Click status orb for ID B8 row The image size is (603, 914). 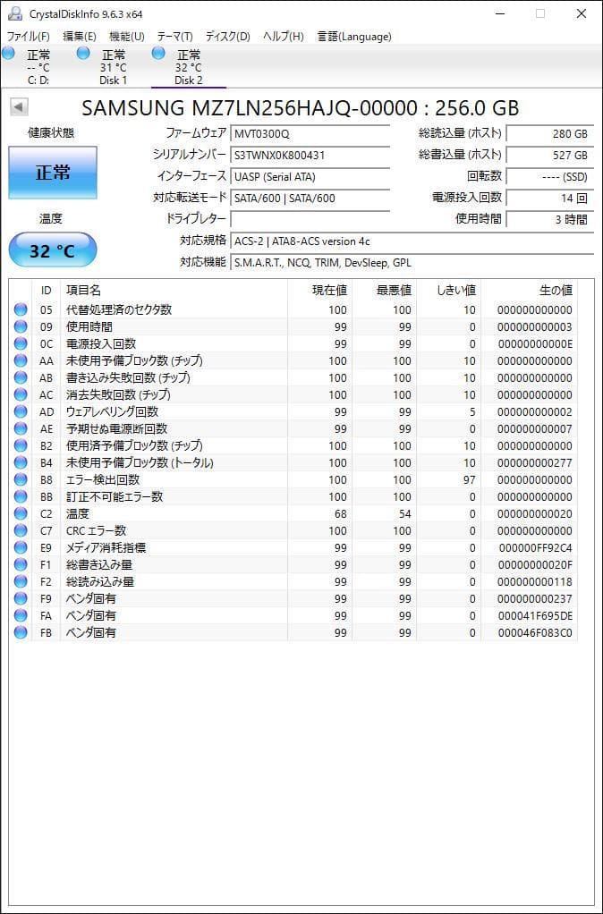coord(21,479)
